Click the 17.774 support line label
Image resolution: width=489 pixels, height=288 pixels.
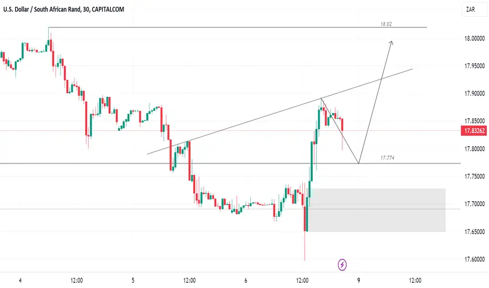click(387, 158)
